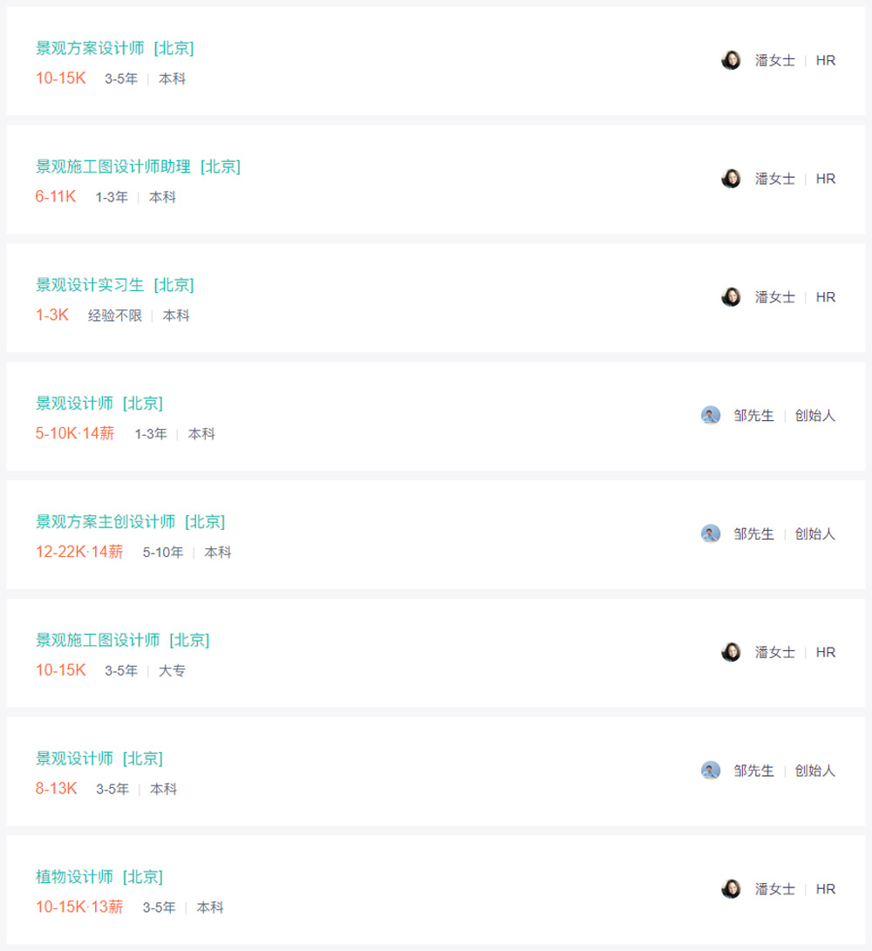Click 潘女士's avatar in the 大专 job row
Image resolution: width=872 pixels, height=951 pixels.
(731, 652)
